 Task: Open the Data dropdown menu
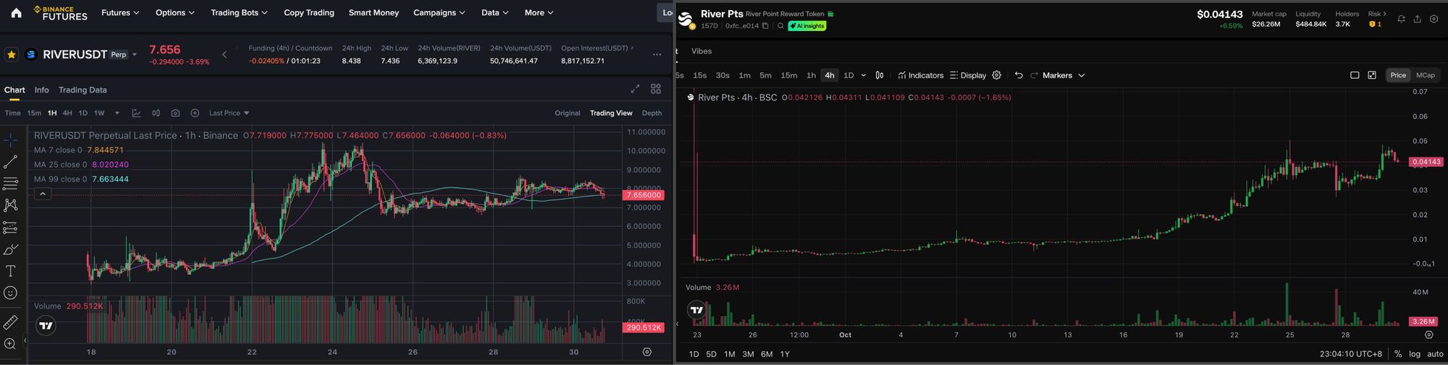pyautogui.click(x=494, y=12)
